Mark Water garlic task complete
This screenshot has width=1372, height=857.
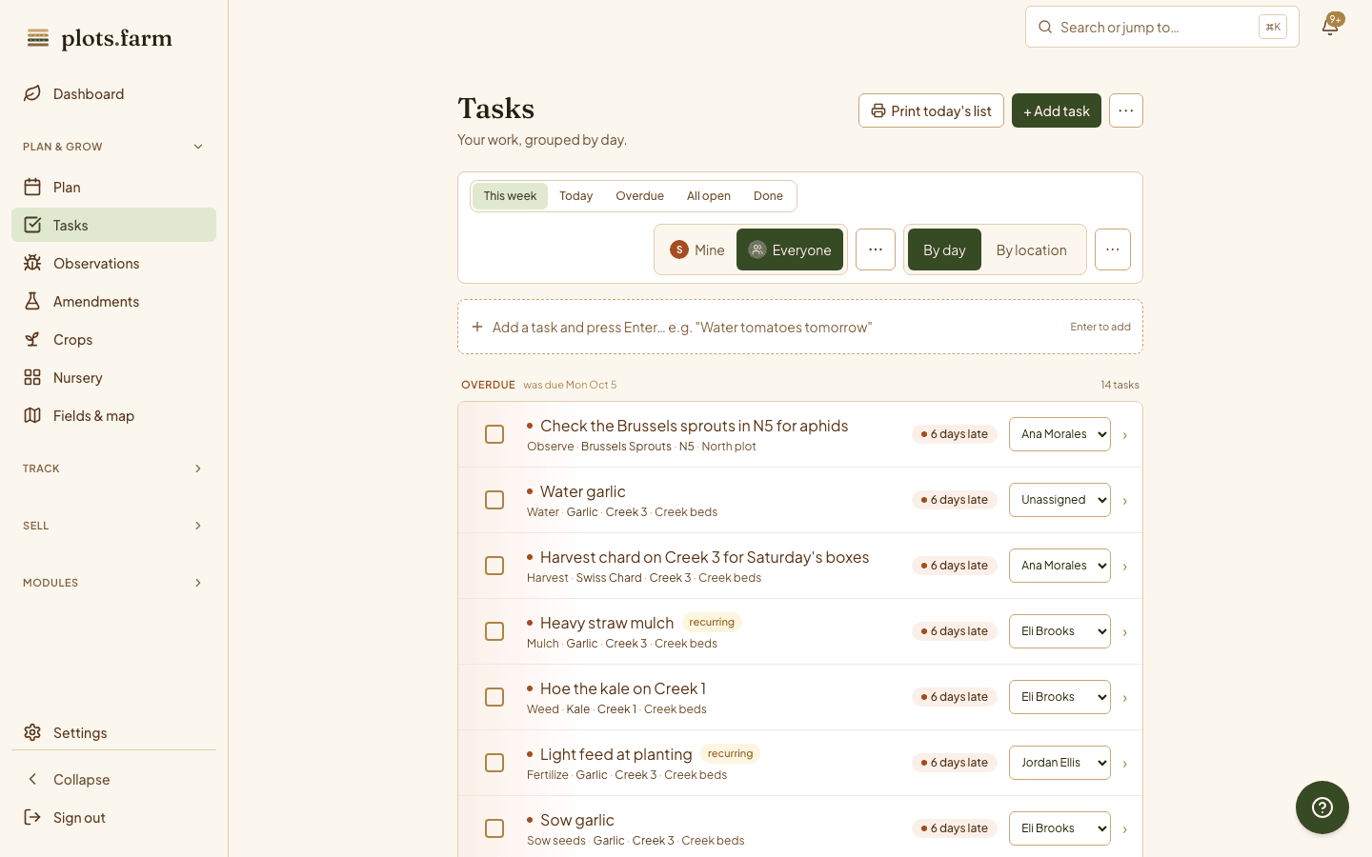click(494, 500)
